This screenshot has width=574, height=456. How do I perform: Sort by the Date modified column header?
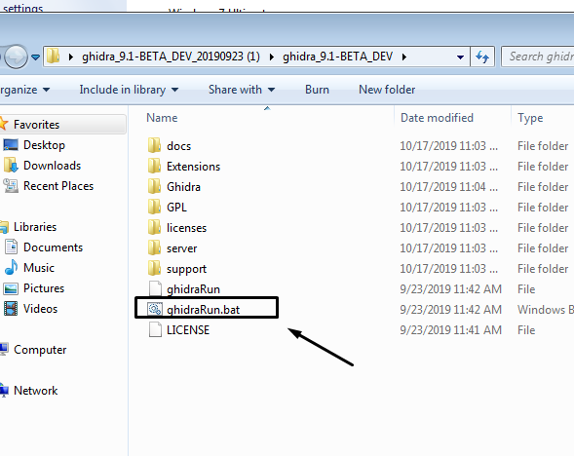[437, 118]
